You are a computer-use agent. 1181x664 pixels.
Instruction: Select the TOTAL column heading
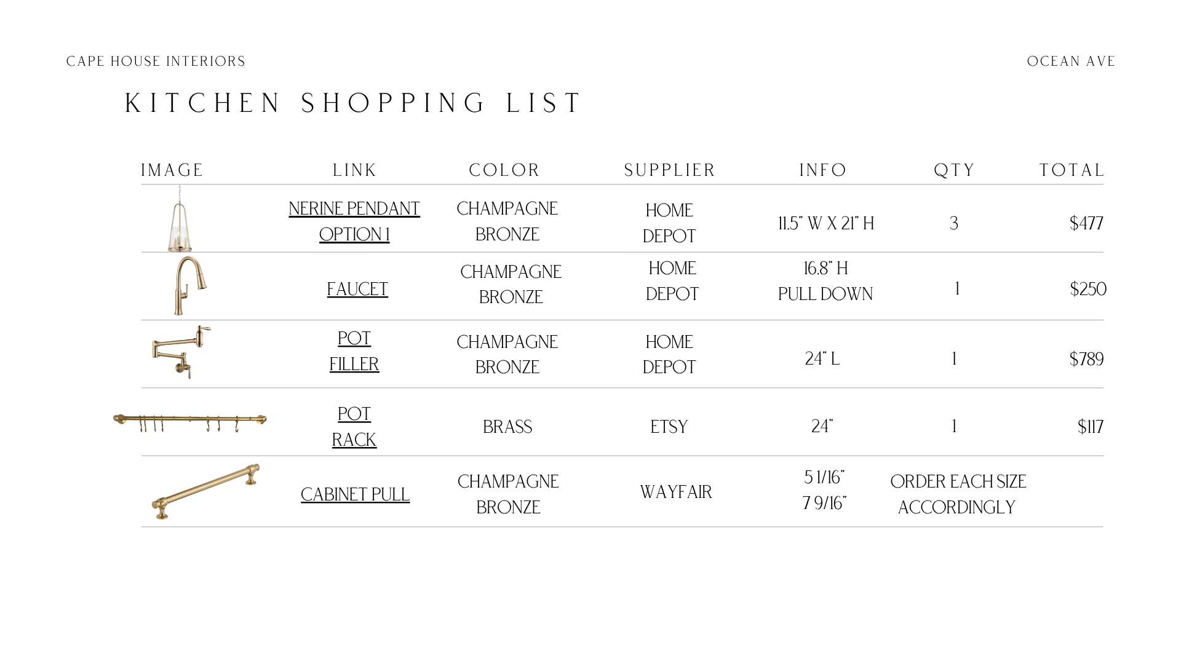click(1072, 170)
